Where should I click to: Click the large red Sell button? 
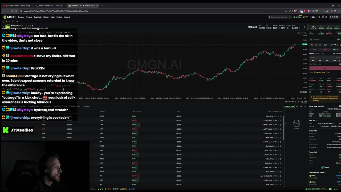pos(325,68)
